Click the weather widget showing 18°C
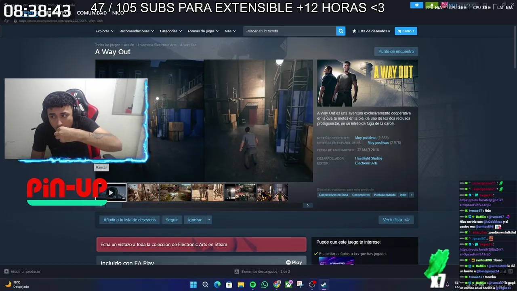Viewport: 517px width, 291px height. pyautogui.click(x=17, y=285)
